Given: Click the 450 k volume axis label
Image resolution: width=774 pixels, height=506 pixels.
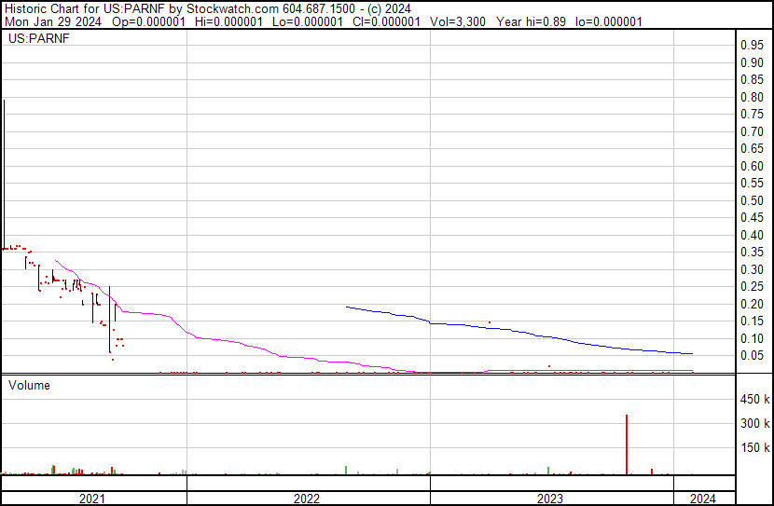Looking at the screenshot, I should click(x=753, y=400).
